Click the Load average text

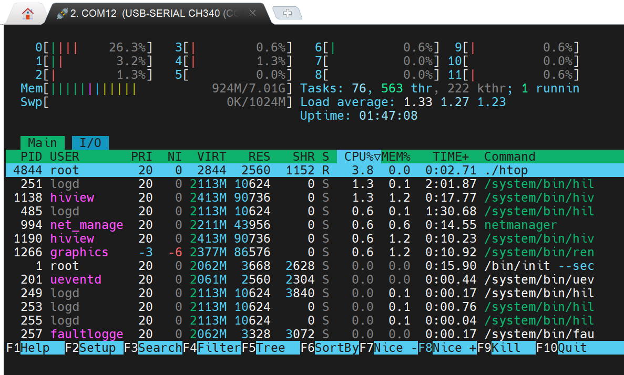coord(403,102)
